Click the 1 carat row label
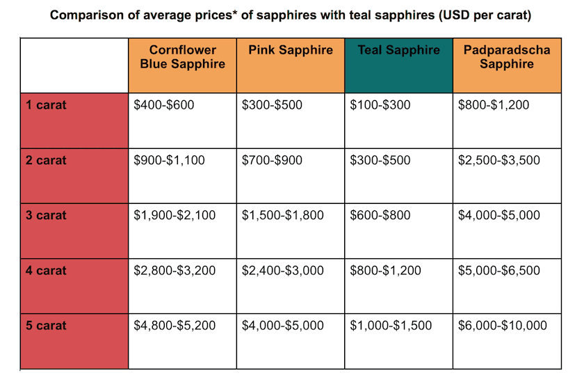The height and width of the screenshot is (387, 584). tap(47, 105)
